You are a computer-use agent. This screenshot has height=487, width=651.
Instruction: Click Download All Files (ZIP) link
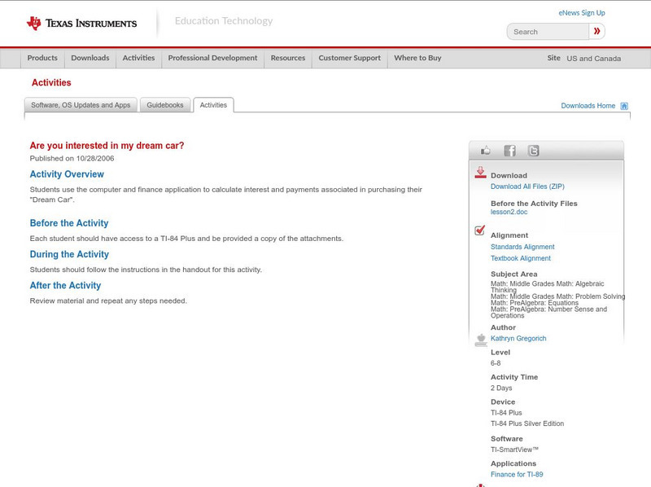tap(526, 186)
